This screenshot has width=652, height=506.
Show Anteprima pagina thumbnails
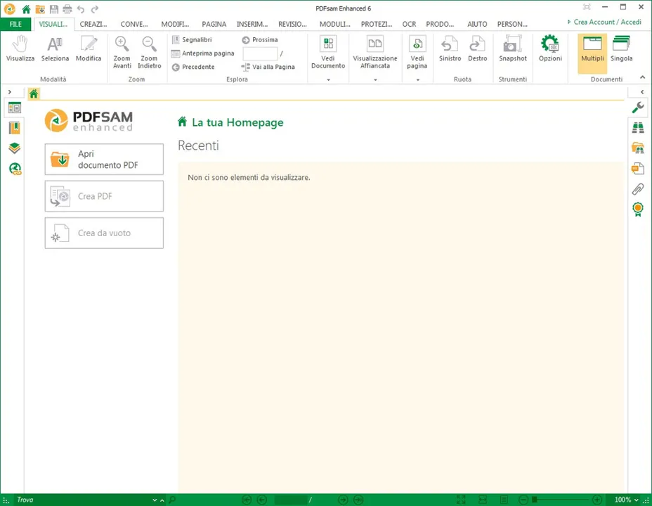coord(203,53)
